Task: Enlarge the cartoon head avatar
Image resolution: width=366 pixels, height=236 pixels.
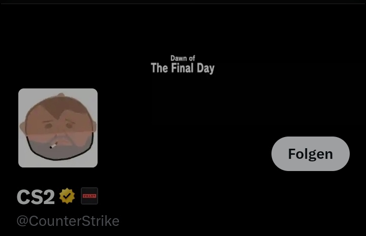Action: pyautogui.click(x=58, y=128)
